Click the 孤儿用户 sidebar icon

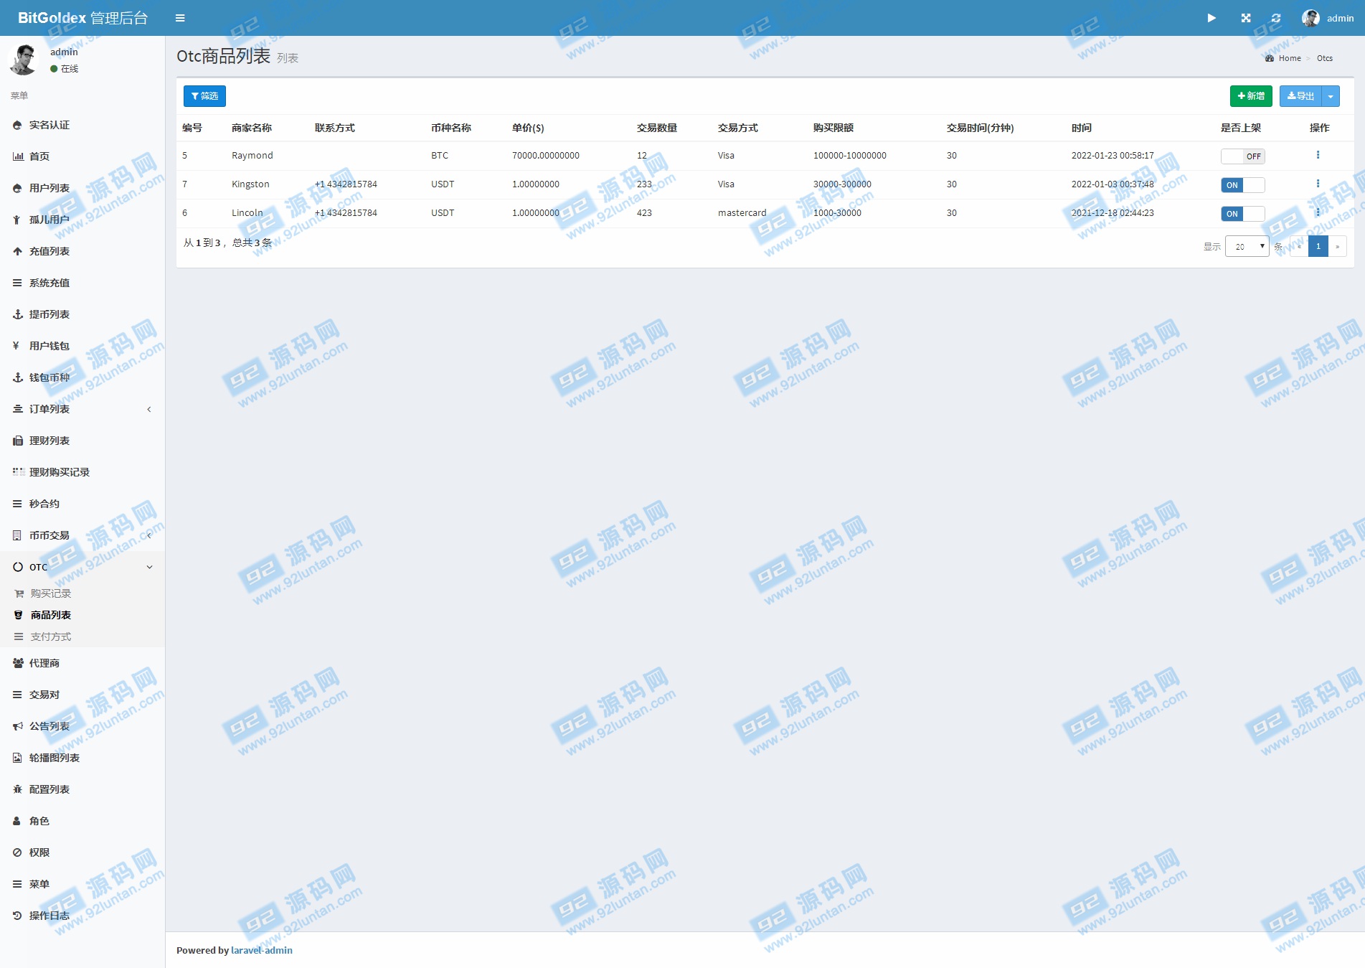pyautogui.click(x=16, y=220)
